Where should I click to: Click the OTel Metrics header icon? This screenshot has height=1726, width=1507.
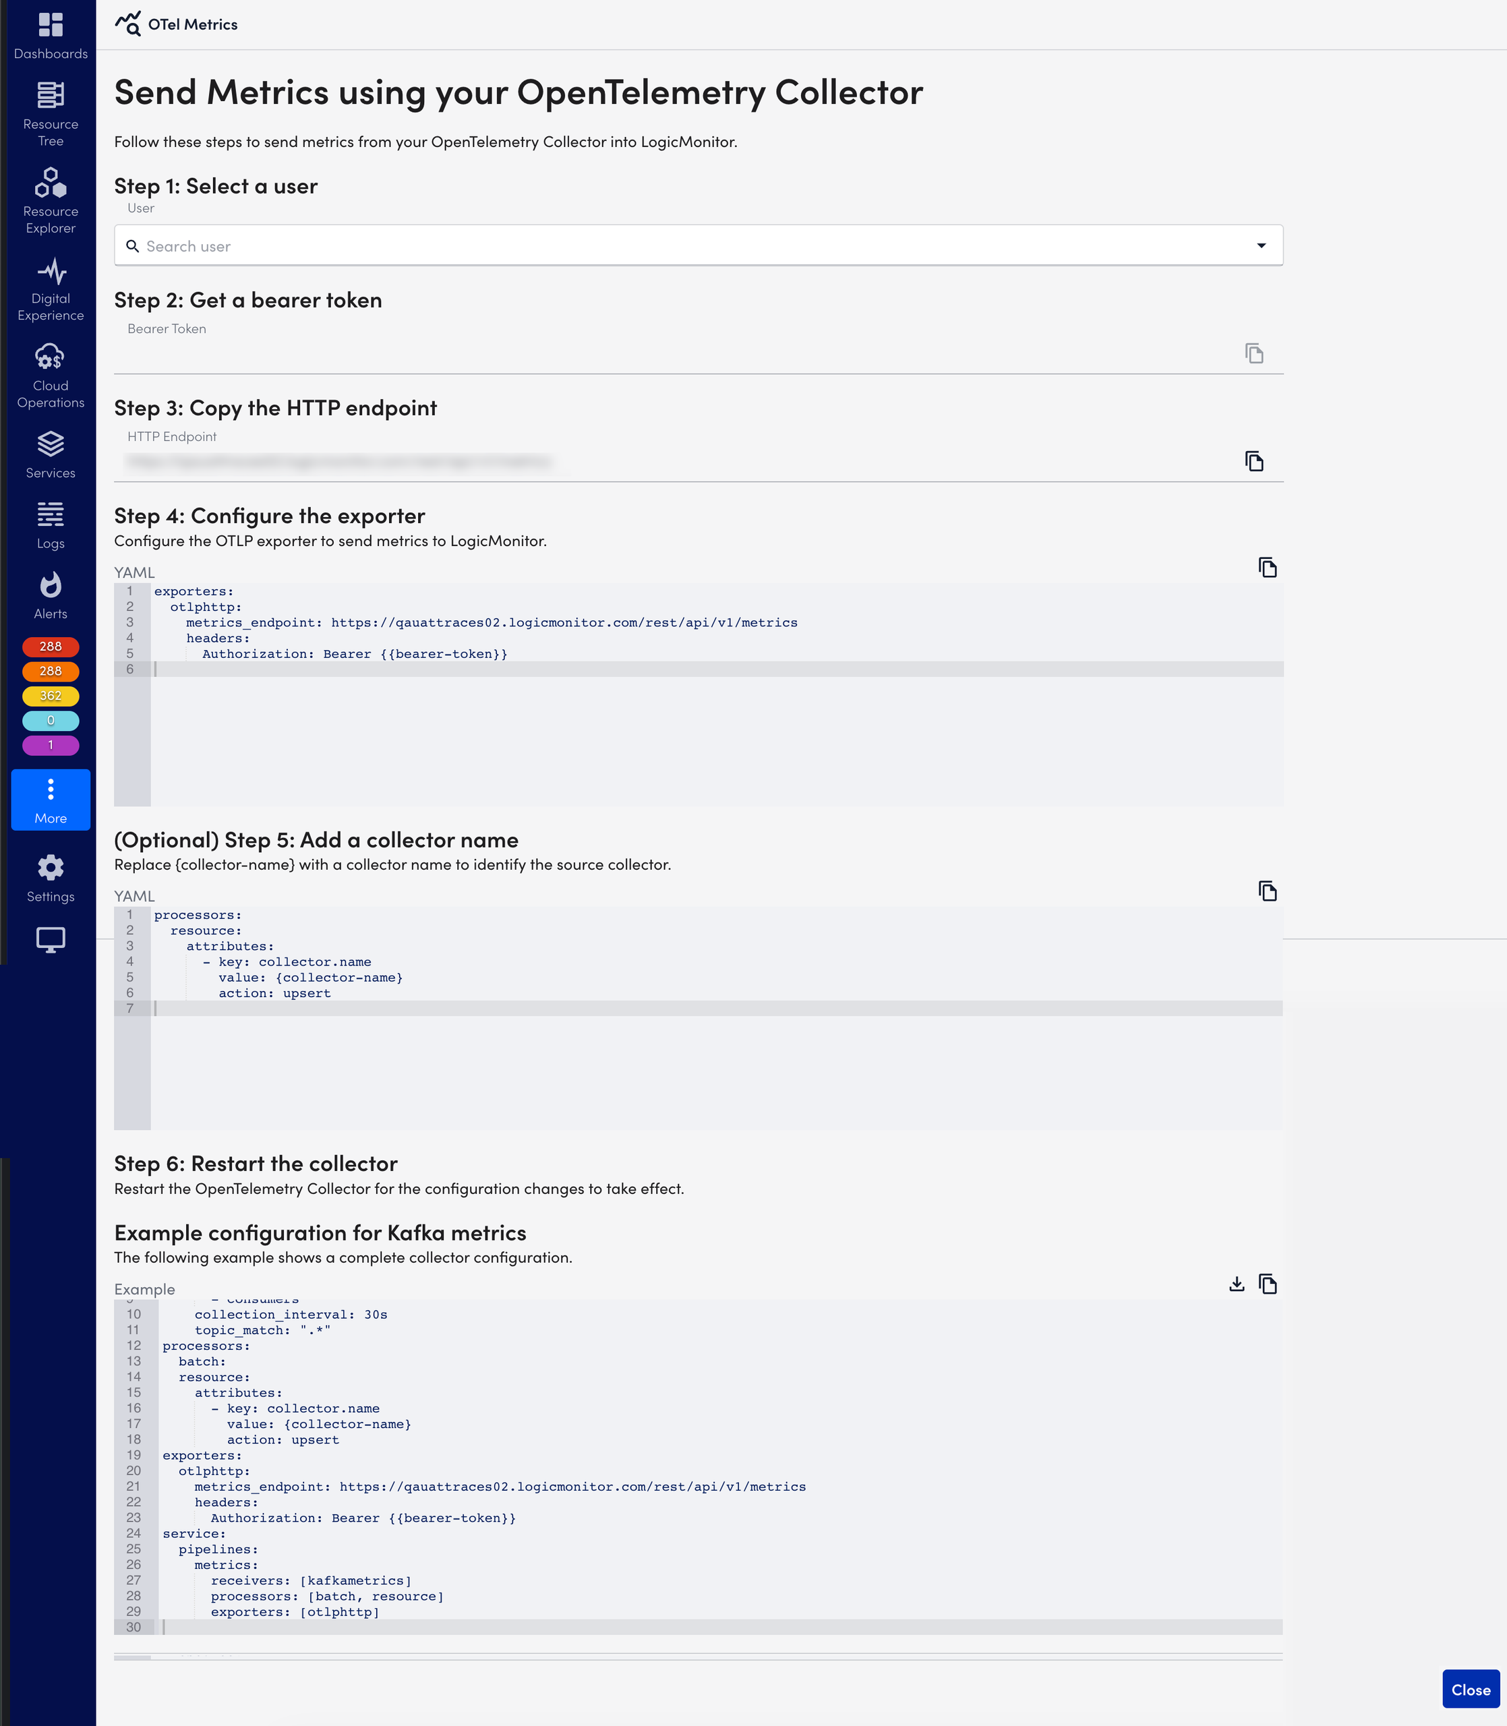click(128, 24)
